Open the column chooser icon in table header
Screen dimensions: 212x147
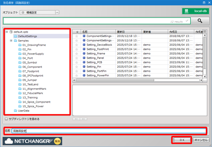(205, 32)
